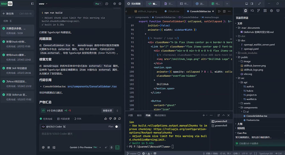This screenshot has width=285, height=155.
Task: Split the editor with the split icon
Action: pos(224,11)
